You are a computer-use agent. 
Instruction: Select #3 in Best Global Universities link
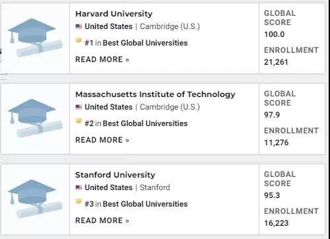pyautogui.click(x=136, y=204)
